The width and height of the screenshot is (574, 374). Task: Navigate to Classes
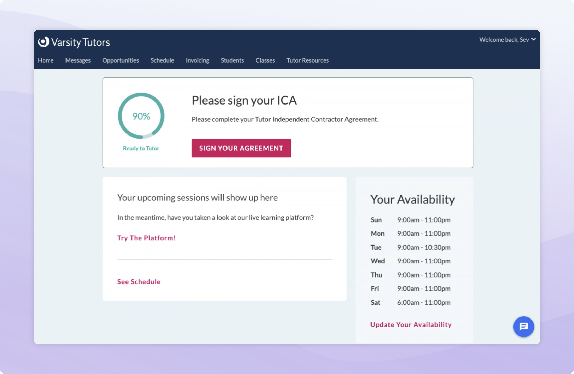click(x=265, y=60)
